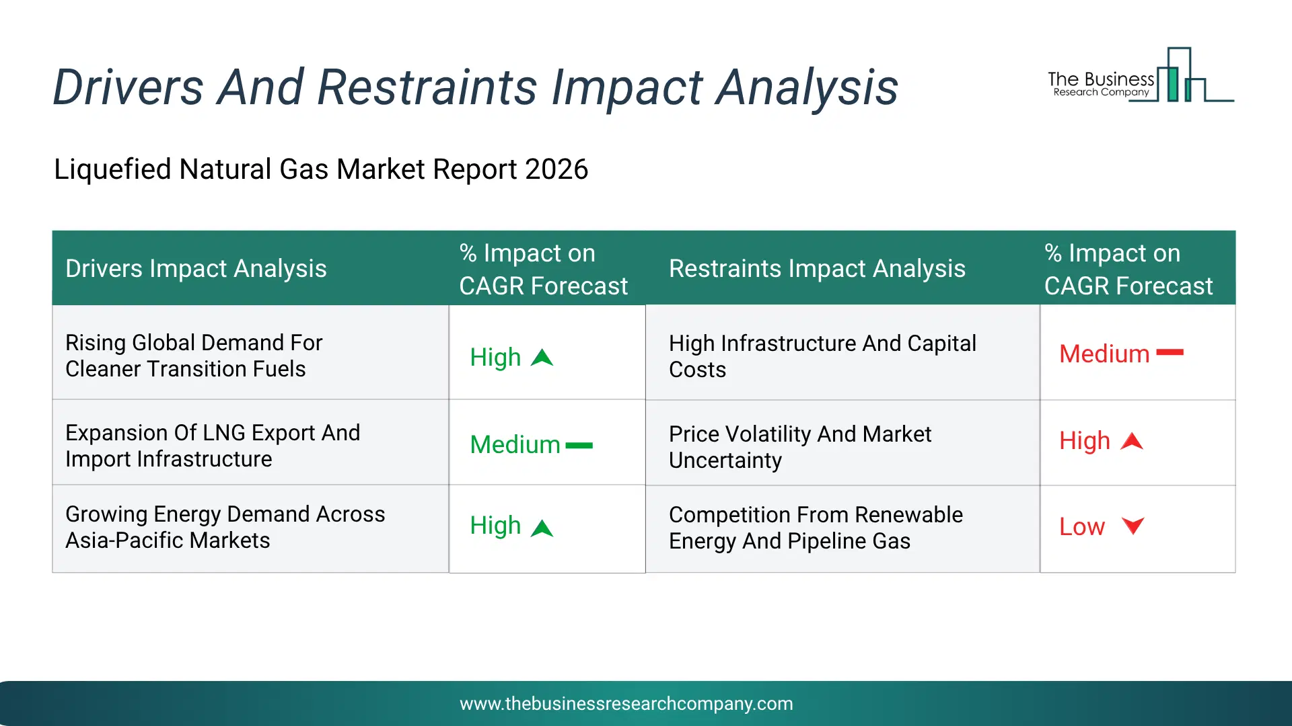
Task: Click green 'High' text in Asia-Pacific Markets row
Action: 495,526
